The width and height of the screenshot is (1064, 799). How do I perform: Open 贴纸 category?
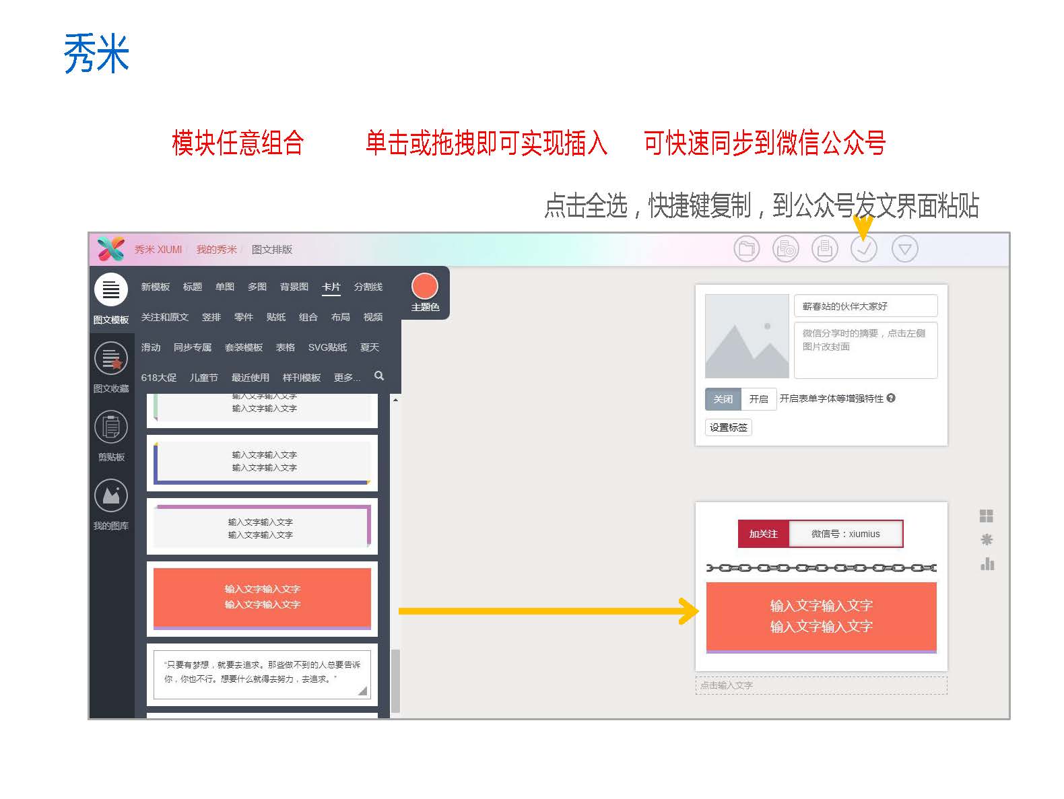click(276, 317)
